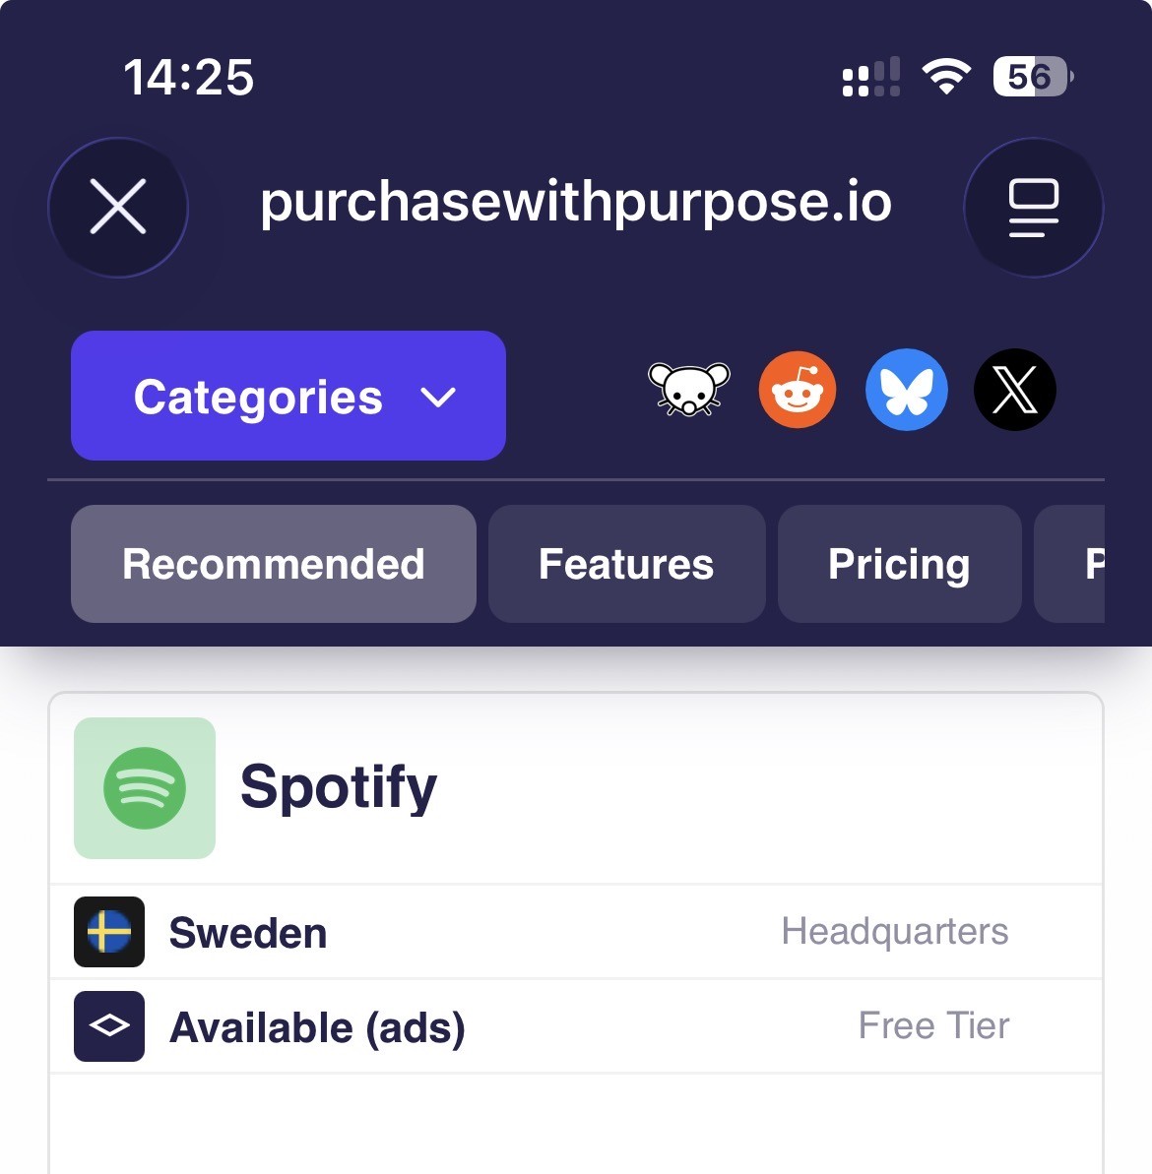The width and height of the screenshot is (1152, 1174).
Task: Close the in-app browser with X
Action: [x=118, y=207]
